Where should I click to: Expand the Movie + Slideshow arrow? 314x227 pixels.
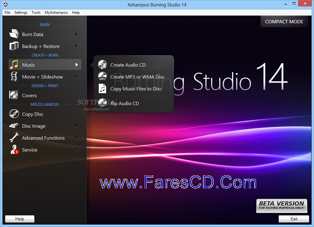(x=77, y=77)
